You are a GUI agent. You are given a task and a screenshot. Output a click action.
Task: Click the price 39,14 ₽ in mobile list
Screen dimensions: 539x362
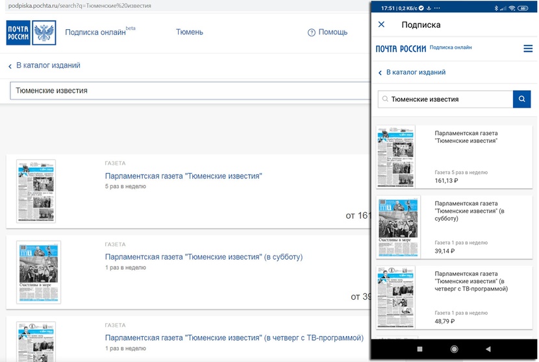coord(444,251)
